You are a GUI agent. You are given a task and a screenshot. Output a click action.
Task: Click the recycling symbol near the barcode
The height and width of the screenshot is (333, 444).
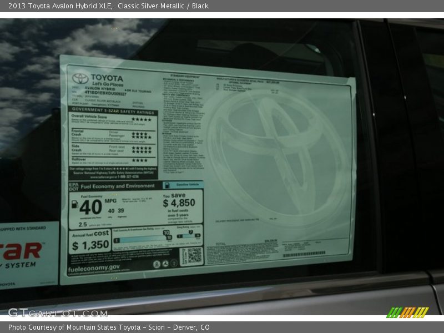(x=165, y=264)
